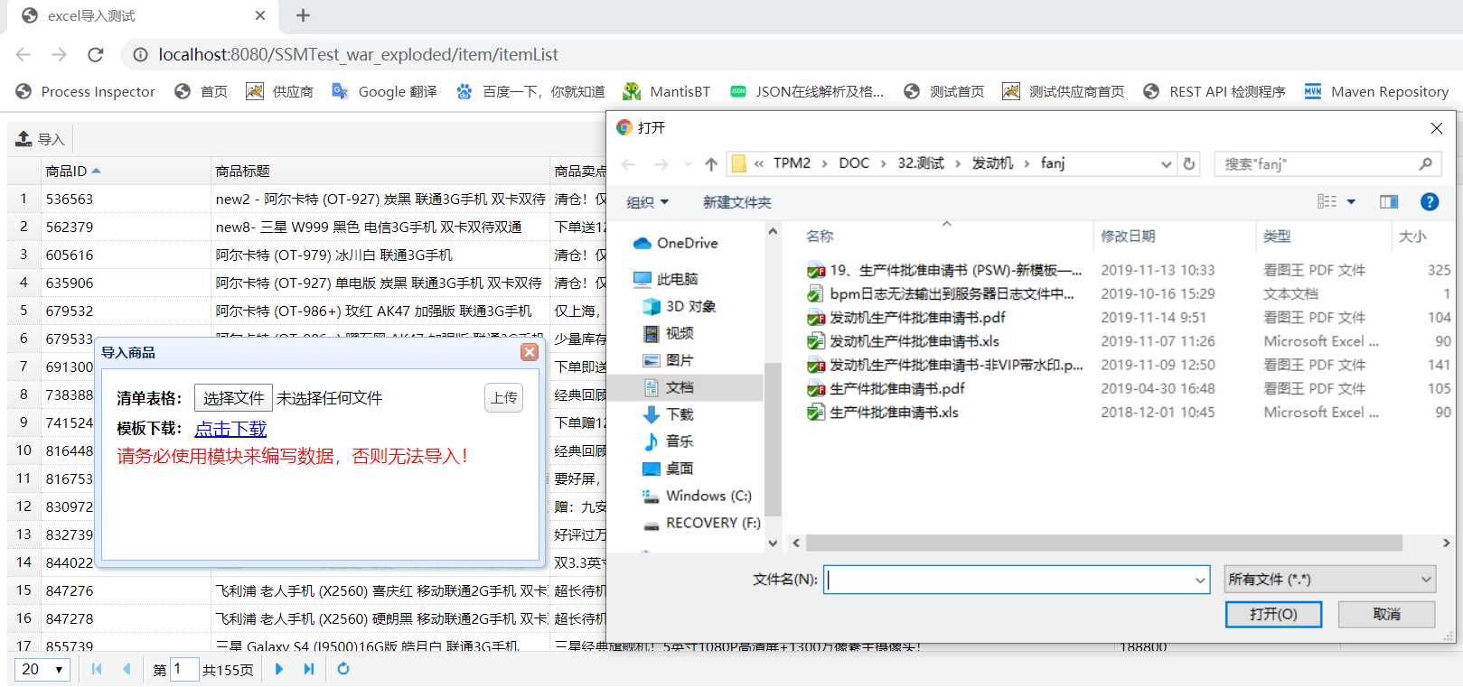Open the address path history dropdown

(1166, 163)
